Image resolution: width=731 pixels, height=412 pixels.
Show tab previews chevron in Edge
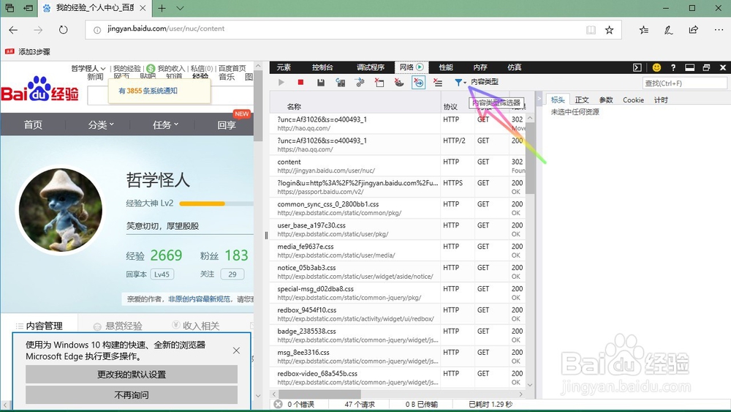coord(181,8)
